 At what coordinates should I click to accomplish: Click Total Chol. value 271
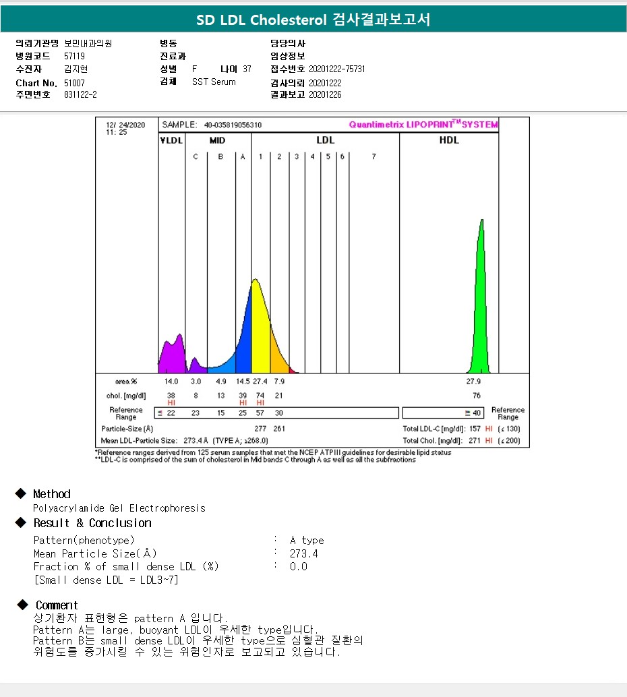(475, 441)
